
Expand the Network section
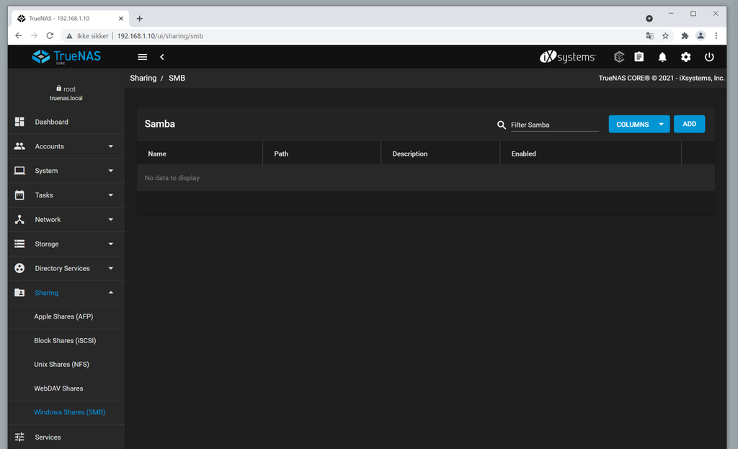(x=48, y=219)
